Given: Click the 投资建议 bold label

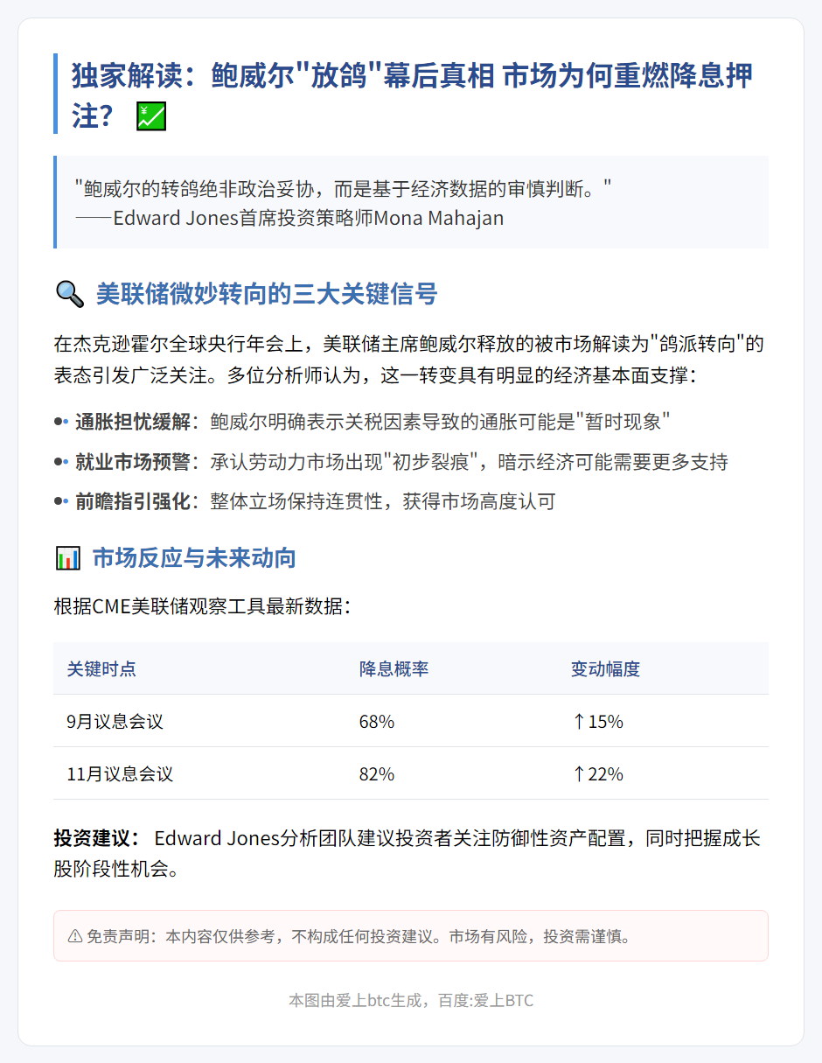Looking at the screenshot, I should [96, 838].
